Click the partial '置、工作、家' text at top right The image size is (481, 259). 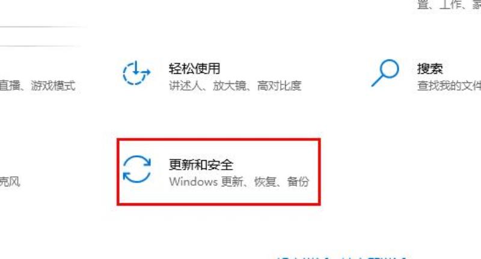coord(449,4)
